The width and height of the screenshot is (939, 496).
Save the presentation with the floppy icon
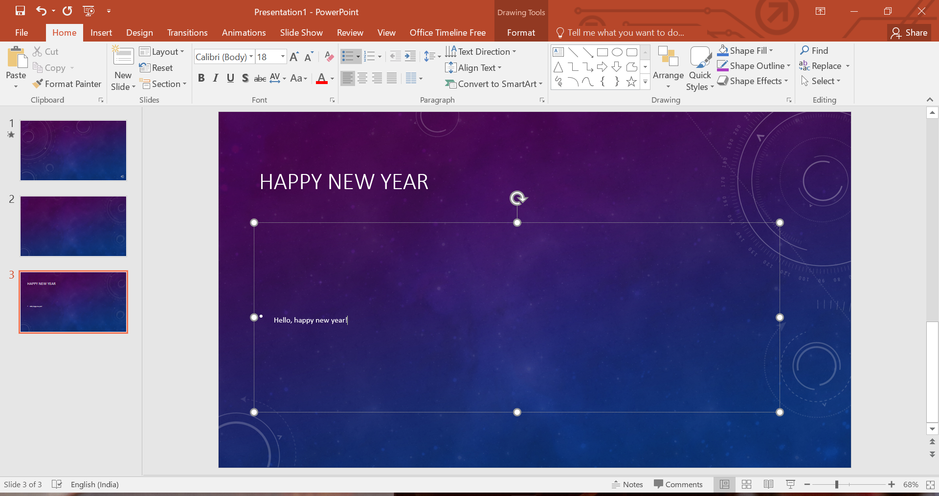point(20,11)
